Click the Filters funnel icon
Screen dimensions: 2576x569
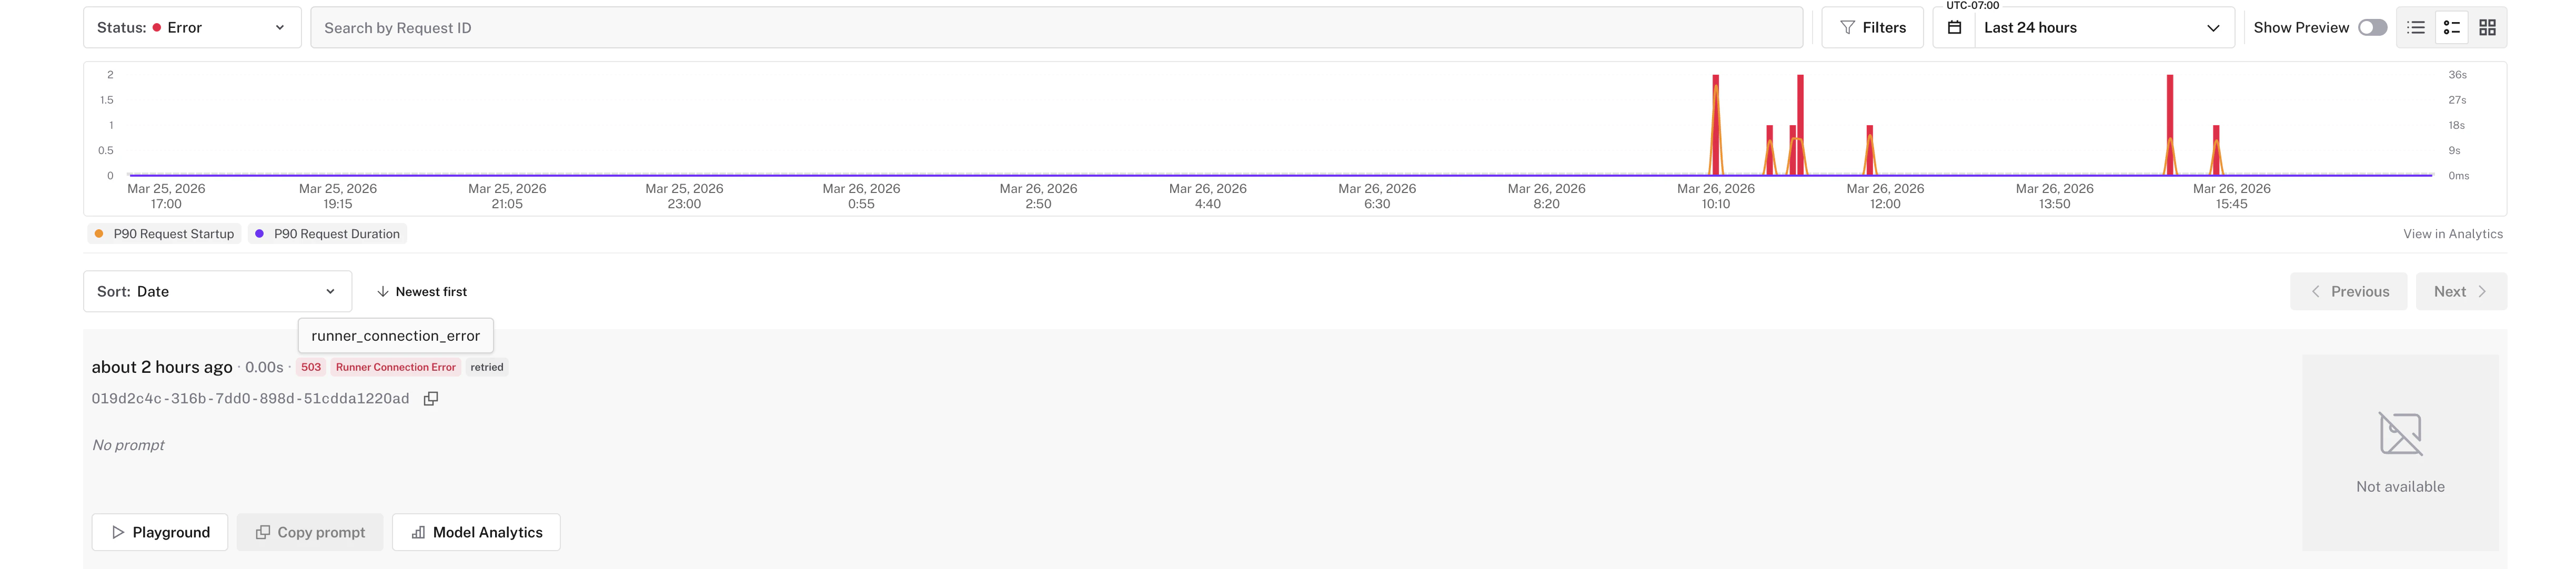pos(1848,27)
